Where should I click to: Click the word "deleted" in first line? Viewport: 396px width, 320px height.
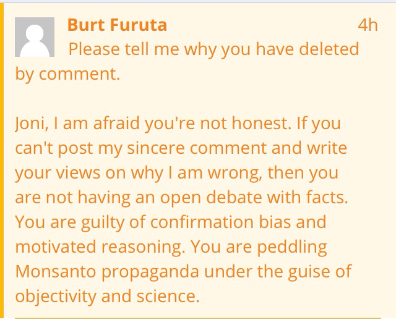322,49
